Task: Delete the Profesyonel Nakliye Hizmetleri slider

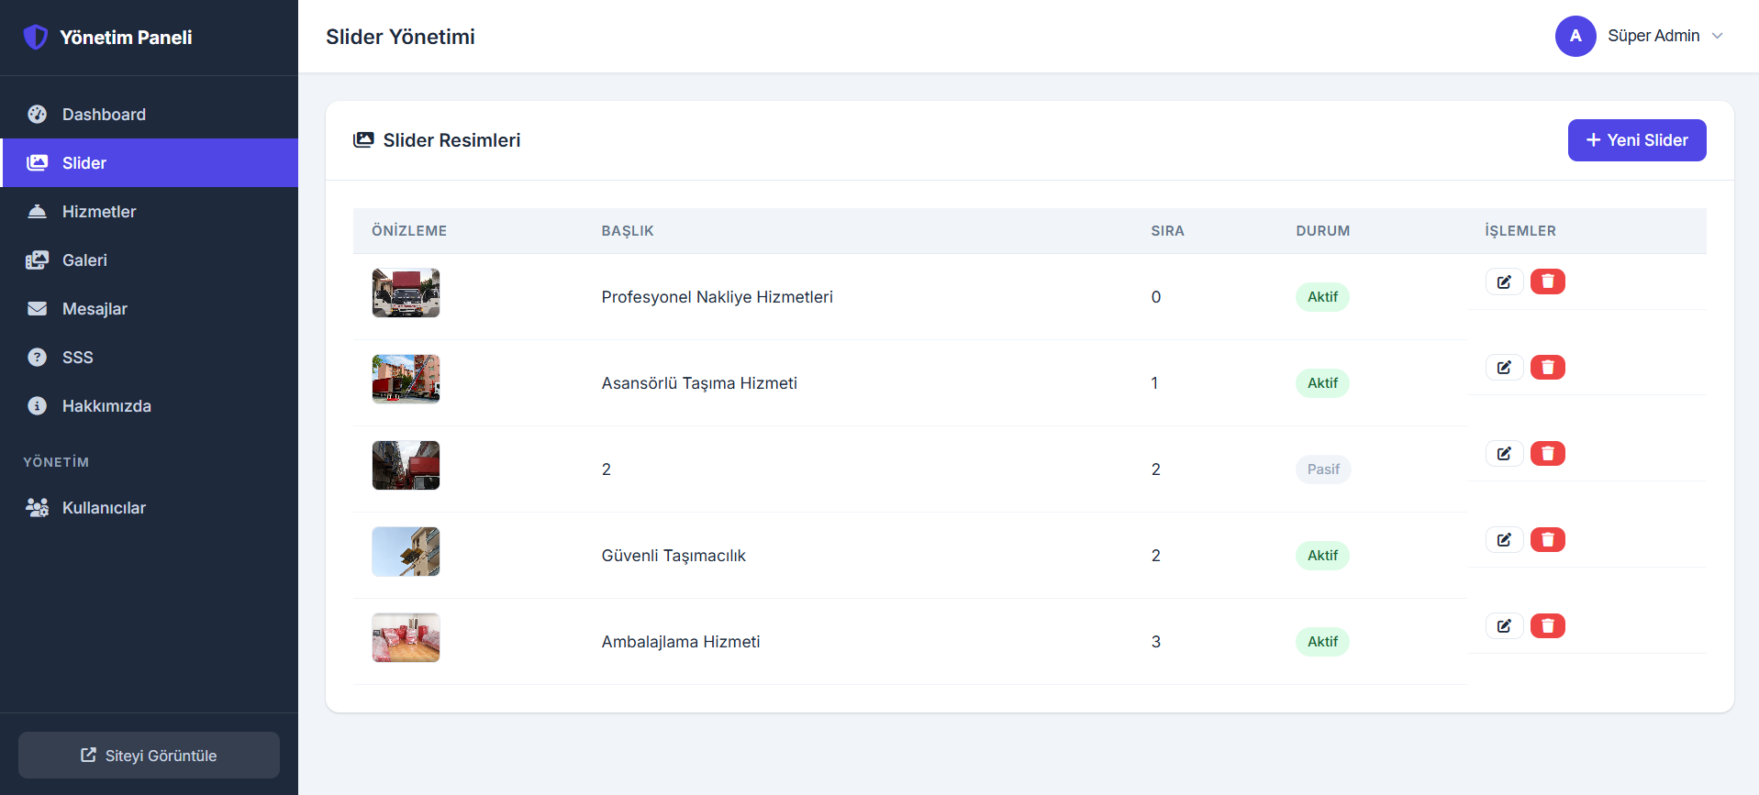Action: 1547,282
